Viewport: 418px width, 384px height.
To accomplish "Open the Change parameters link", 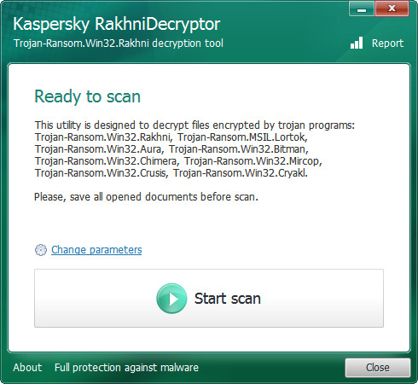I will click(x=96, y=250).
